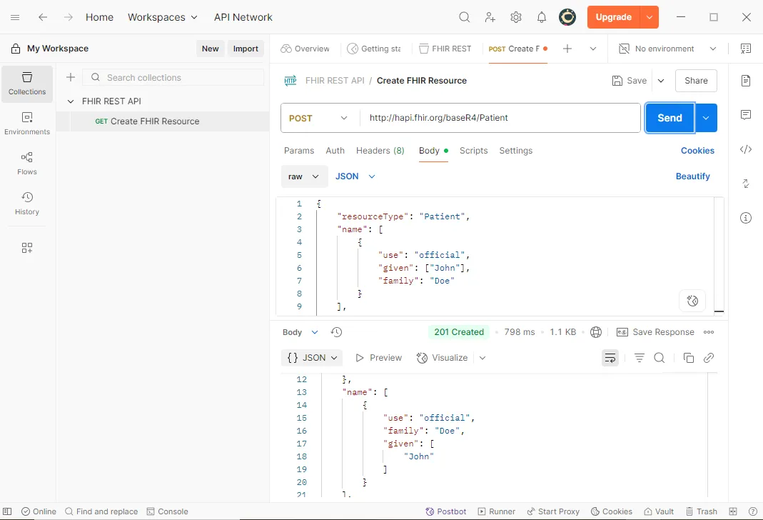Switch to the Overview tab

(x=305, y=49)
